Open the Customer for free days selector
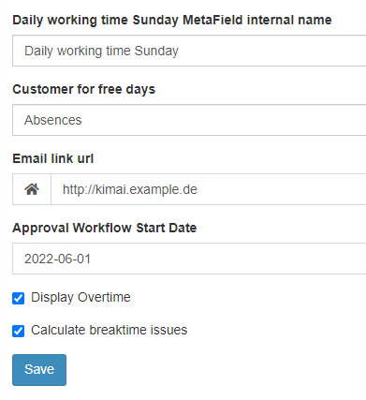The image size is (366, 400). tap(189, 120)
